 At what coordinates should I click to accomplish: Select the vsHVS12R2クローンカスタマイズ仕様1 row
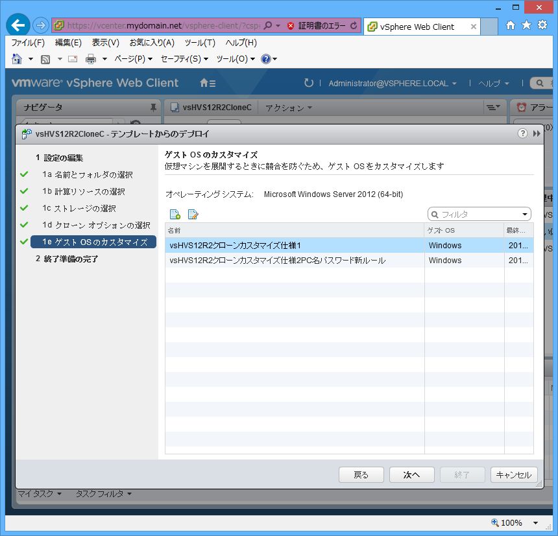point(349,245)
